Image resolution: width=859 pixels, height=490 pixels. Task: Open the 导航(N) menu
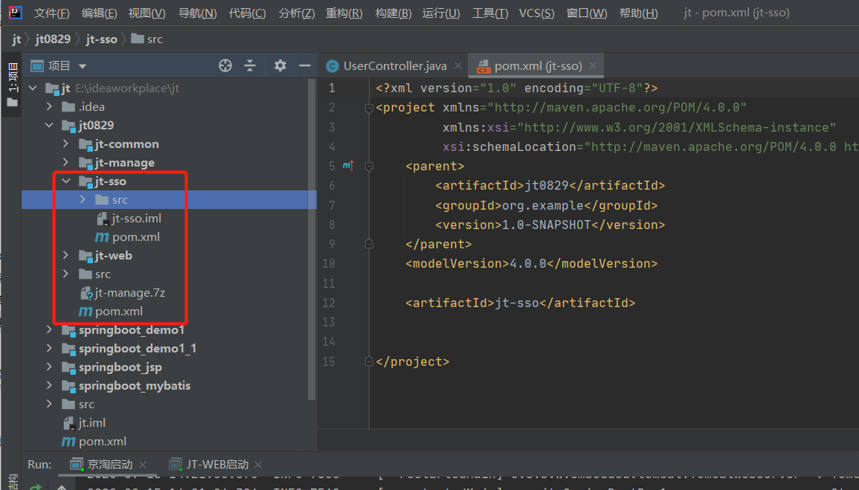pyautogui.click(x=198, y=13)
